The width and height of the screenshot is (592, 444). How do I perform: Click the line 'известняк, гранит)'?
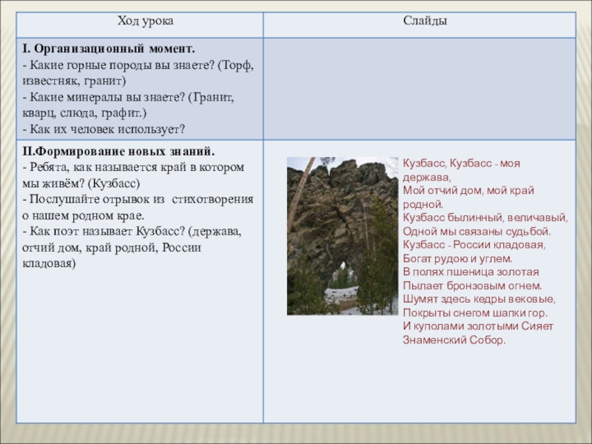tap(75, 81)
